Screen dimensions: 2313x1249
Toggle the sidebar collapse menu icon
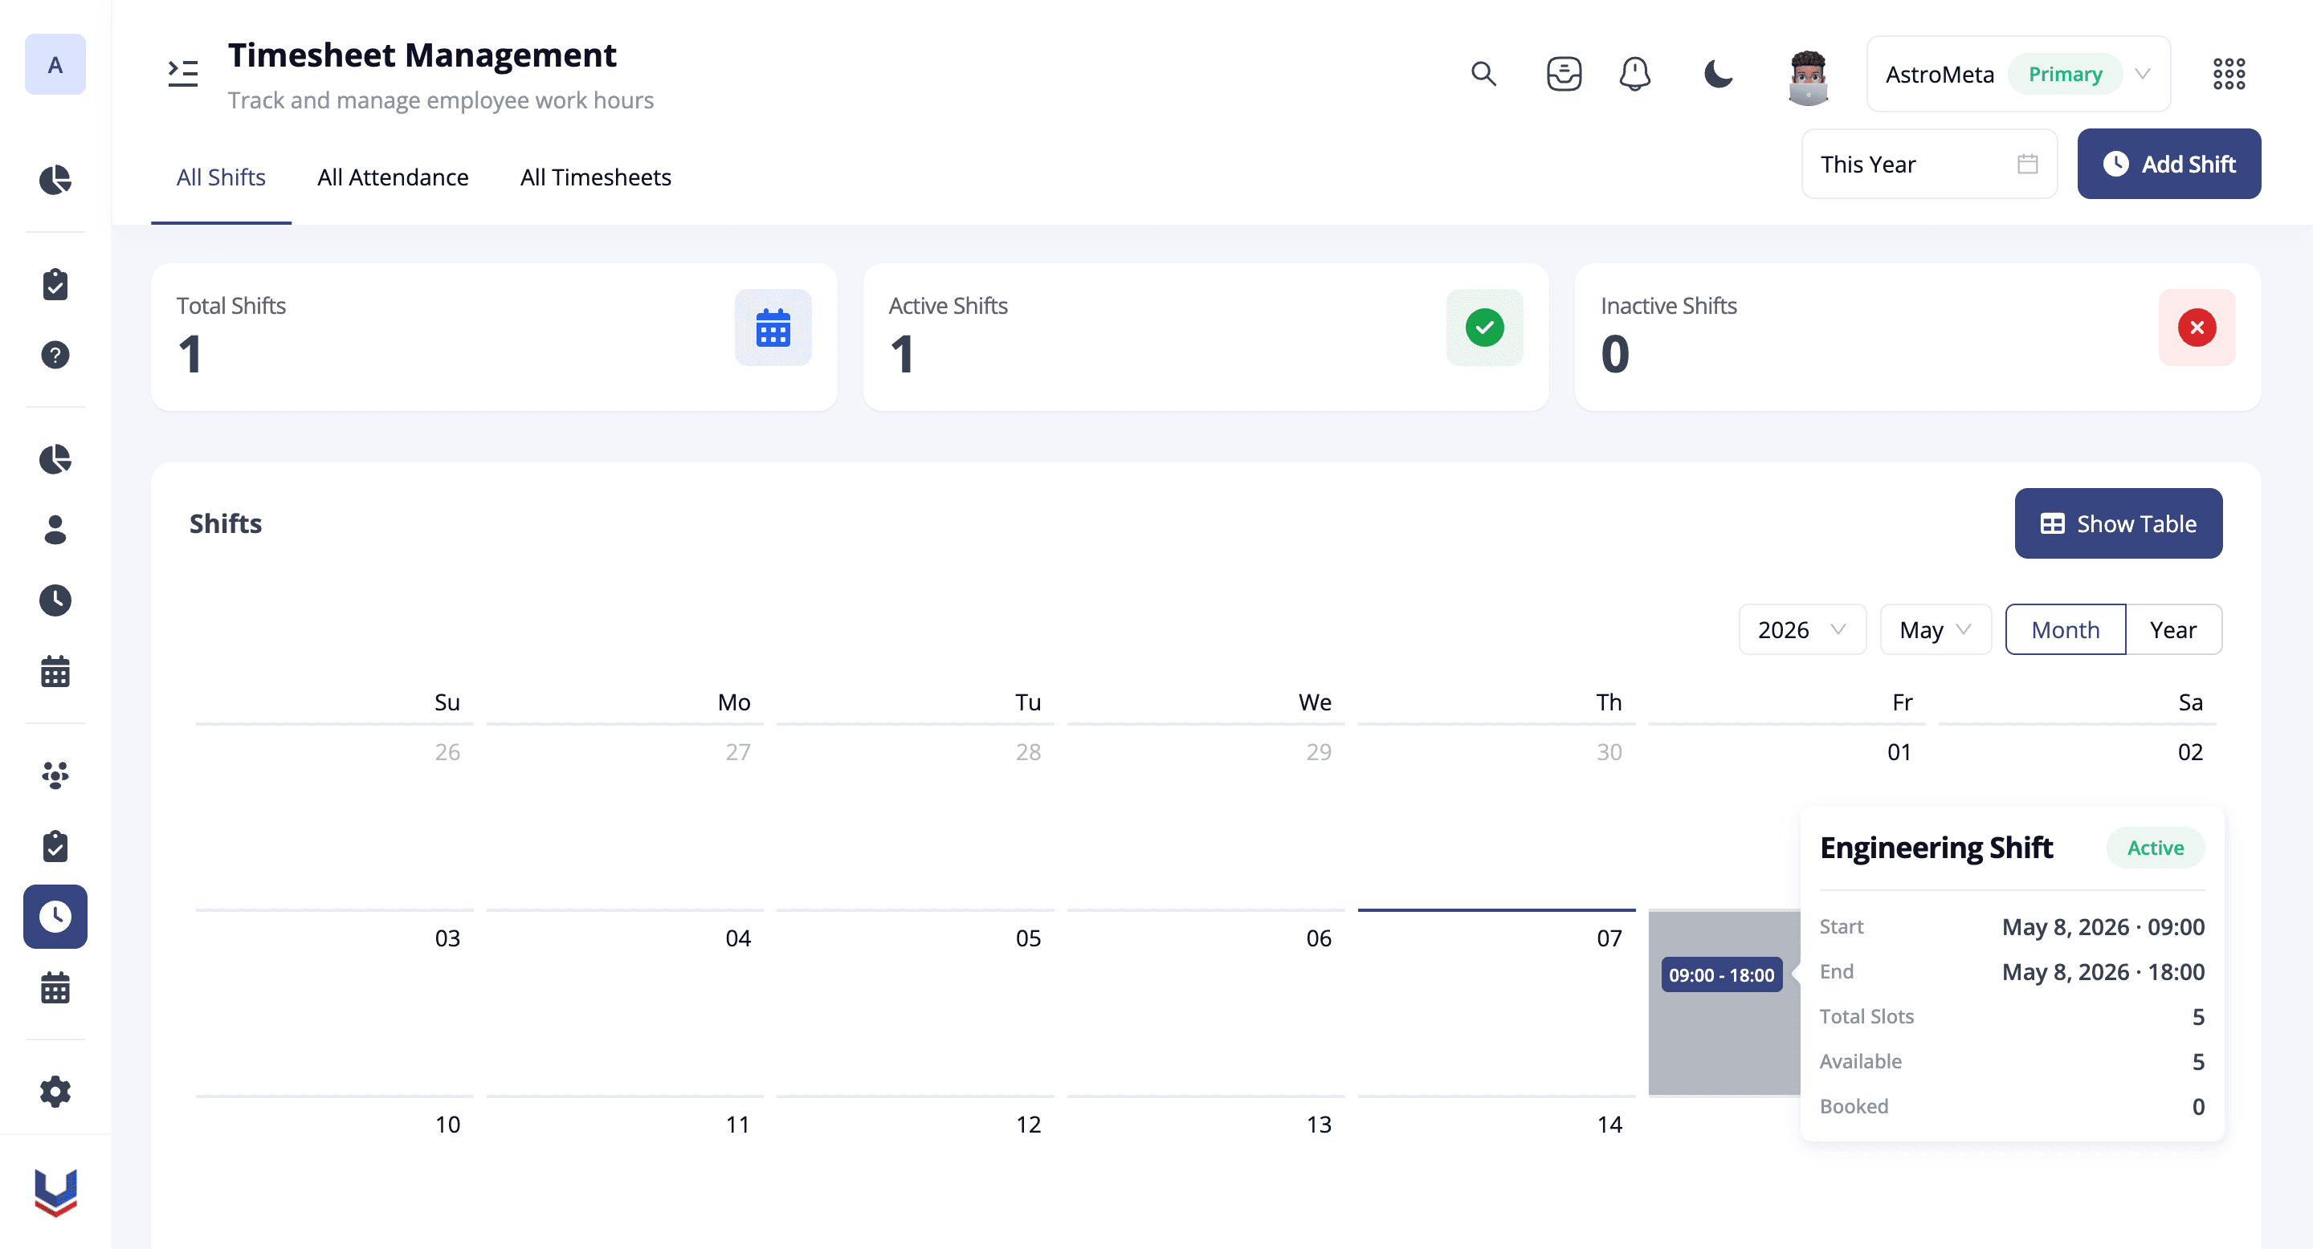pos(183,74)
